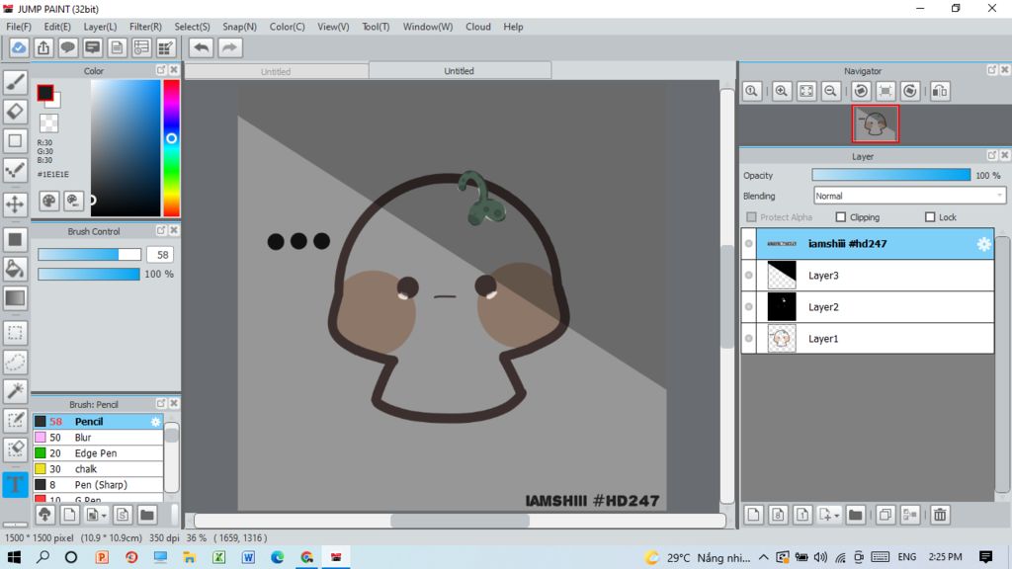Image resolution: width=1012 pixels, height=569 pixels.
Task: Click the Navigator canvas thumbnail
Action: point(876,123)
